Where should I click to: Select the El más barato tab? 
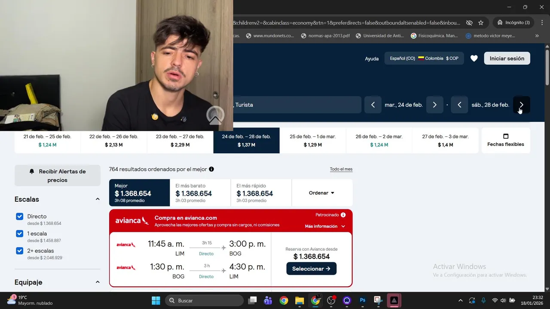(x=200, y=193)
